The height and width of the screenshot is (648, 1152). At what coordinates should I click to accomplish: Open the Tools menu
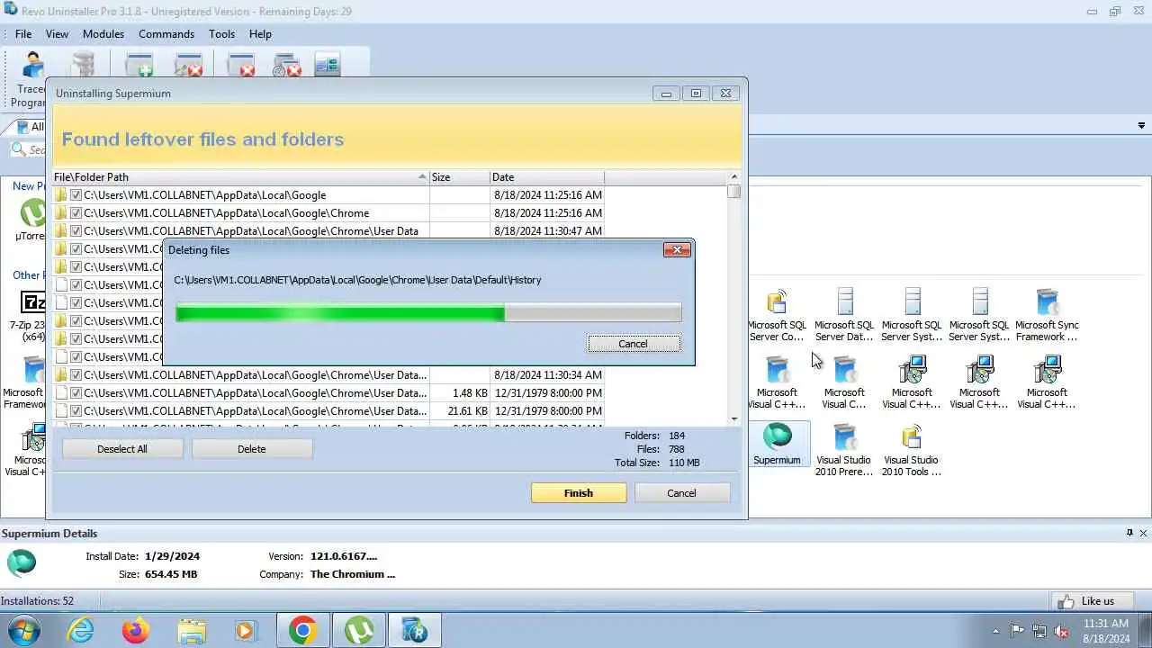click(221, 34)
